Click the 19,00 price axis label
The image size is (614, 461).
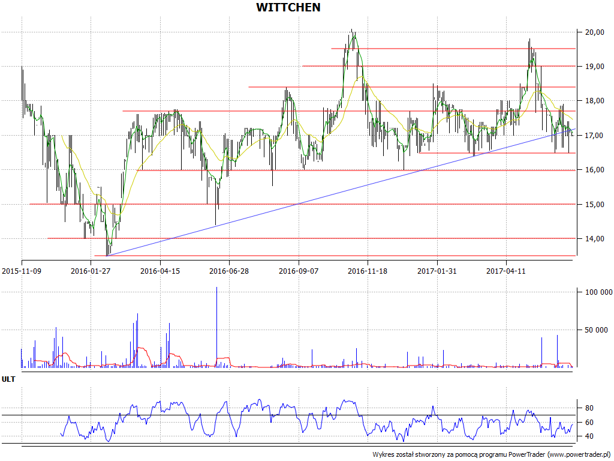tap(594, 67)
